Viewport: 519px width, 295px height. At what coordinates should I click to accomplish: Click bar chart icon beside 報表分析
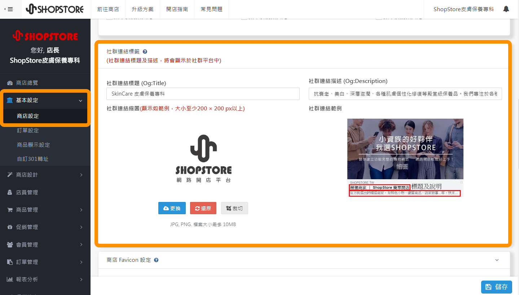[x=10, y=279]
